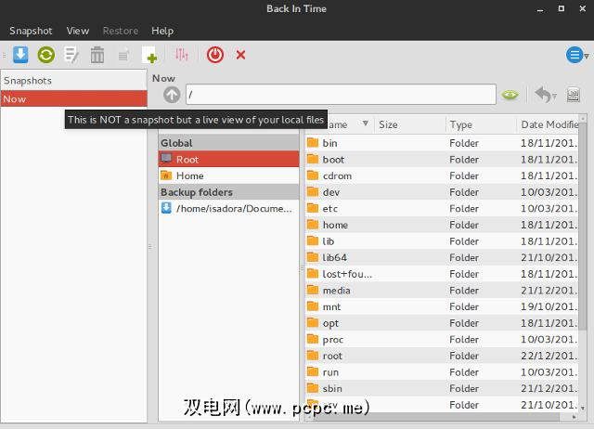Screen dimensions: 594x429
Task: Click the restore arrow icon
Action: click(x=542, y=95)
